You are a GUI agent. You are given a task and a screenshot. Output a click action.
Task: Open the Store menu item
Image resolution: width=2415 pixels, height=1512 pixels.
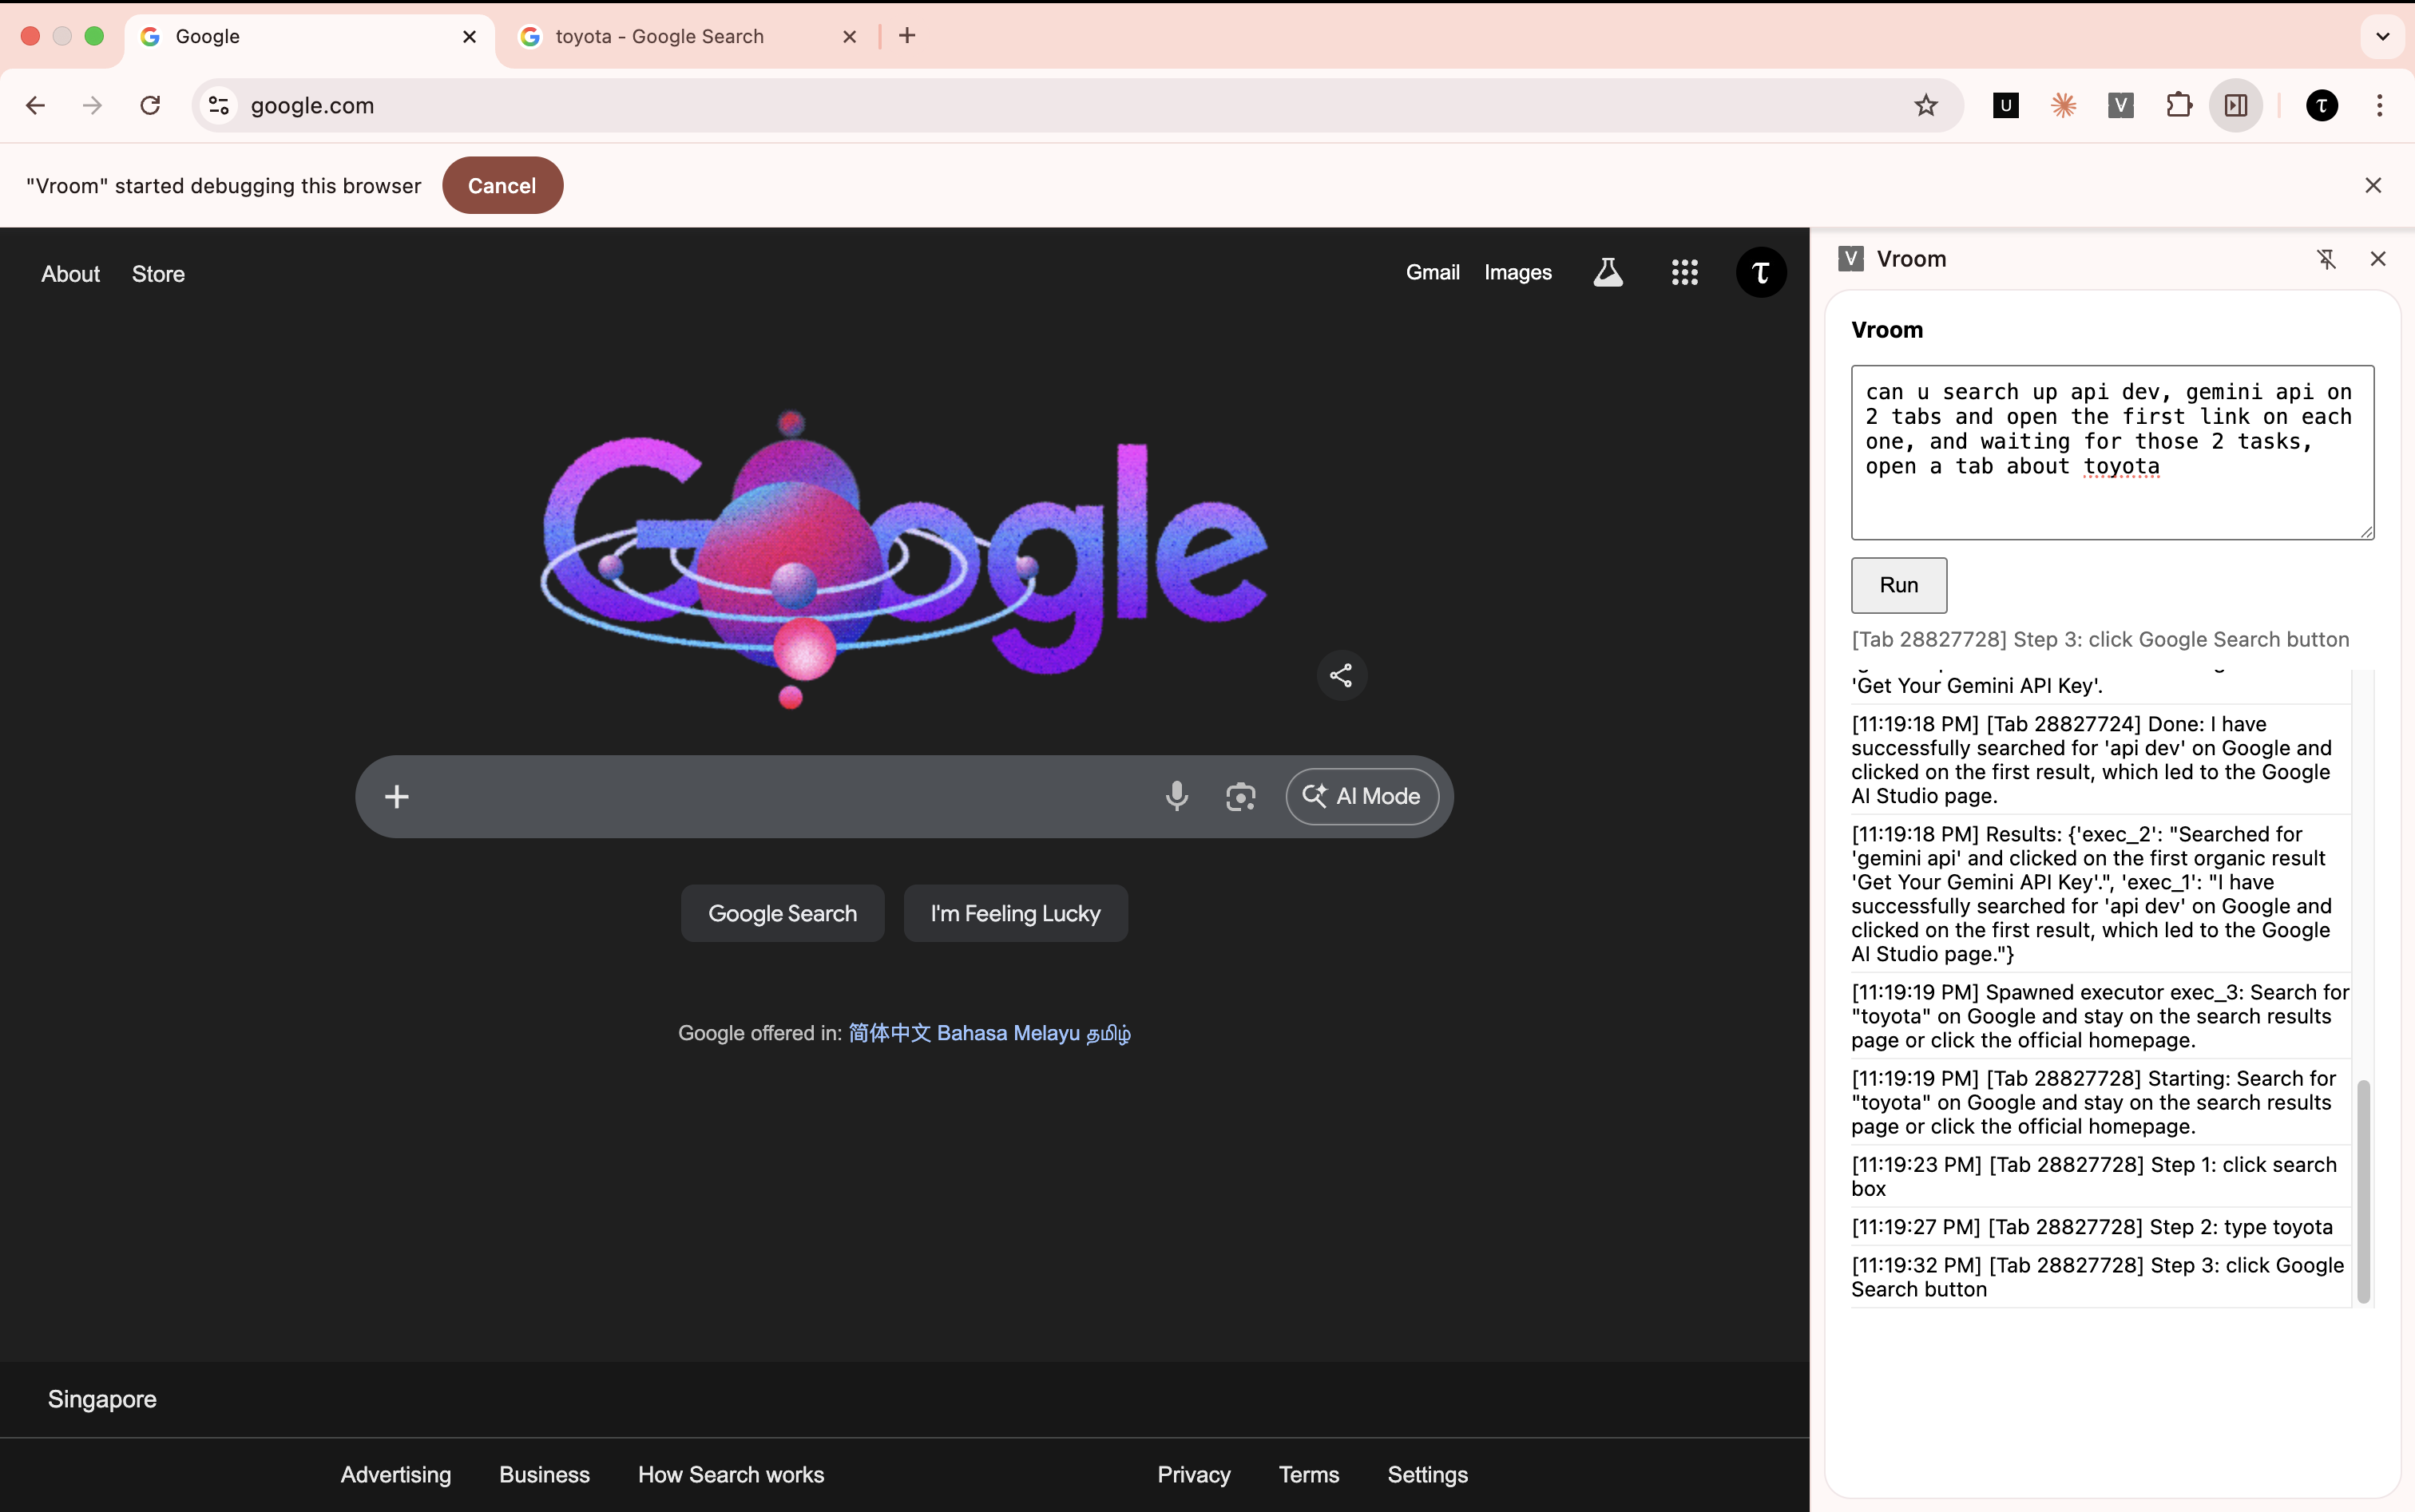pyautogui.click(x=158, y=273)
